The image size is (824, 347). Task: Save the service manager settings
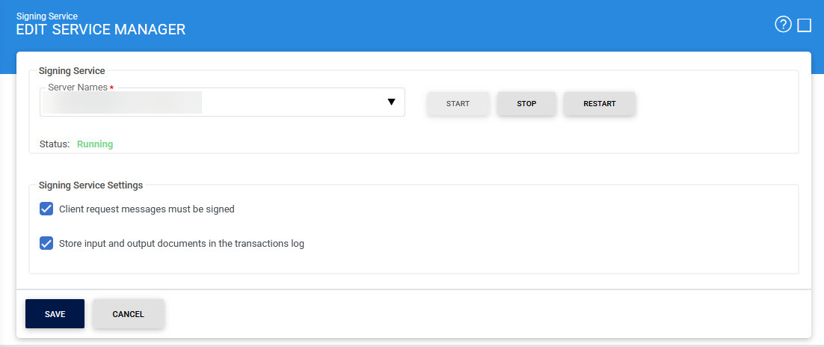tap(55, 314)
